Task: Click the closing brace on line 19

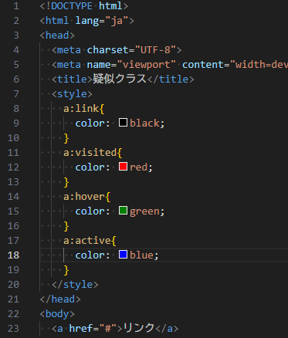Action: point(66,270)
